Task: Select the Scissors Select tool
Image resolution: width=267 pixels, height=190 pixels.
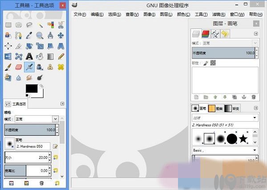Action: (61, 25)
